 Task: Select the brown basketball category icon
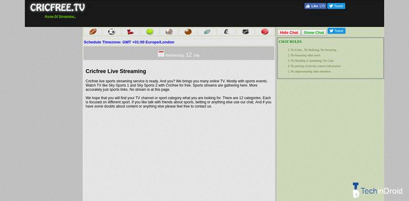(x=188, y=32)
